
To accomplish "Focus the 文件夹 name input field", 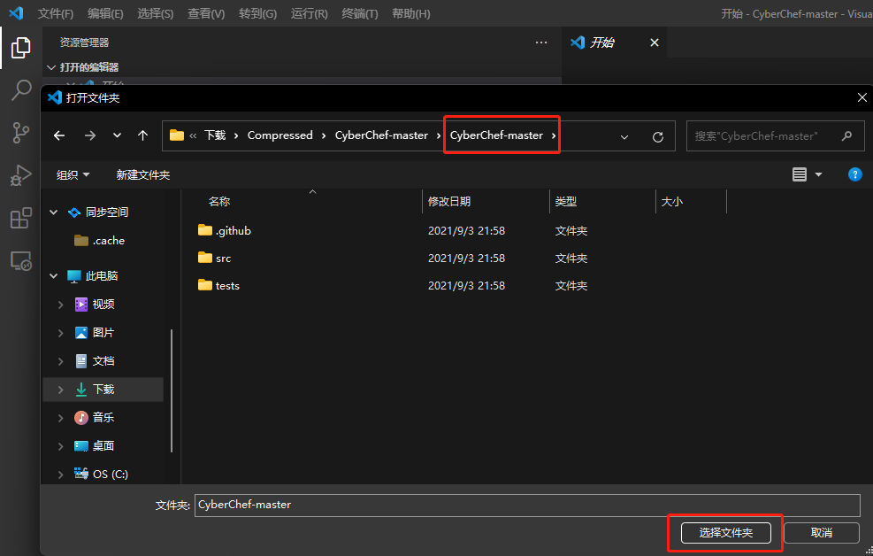I will [x=527, y=505].
